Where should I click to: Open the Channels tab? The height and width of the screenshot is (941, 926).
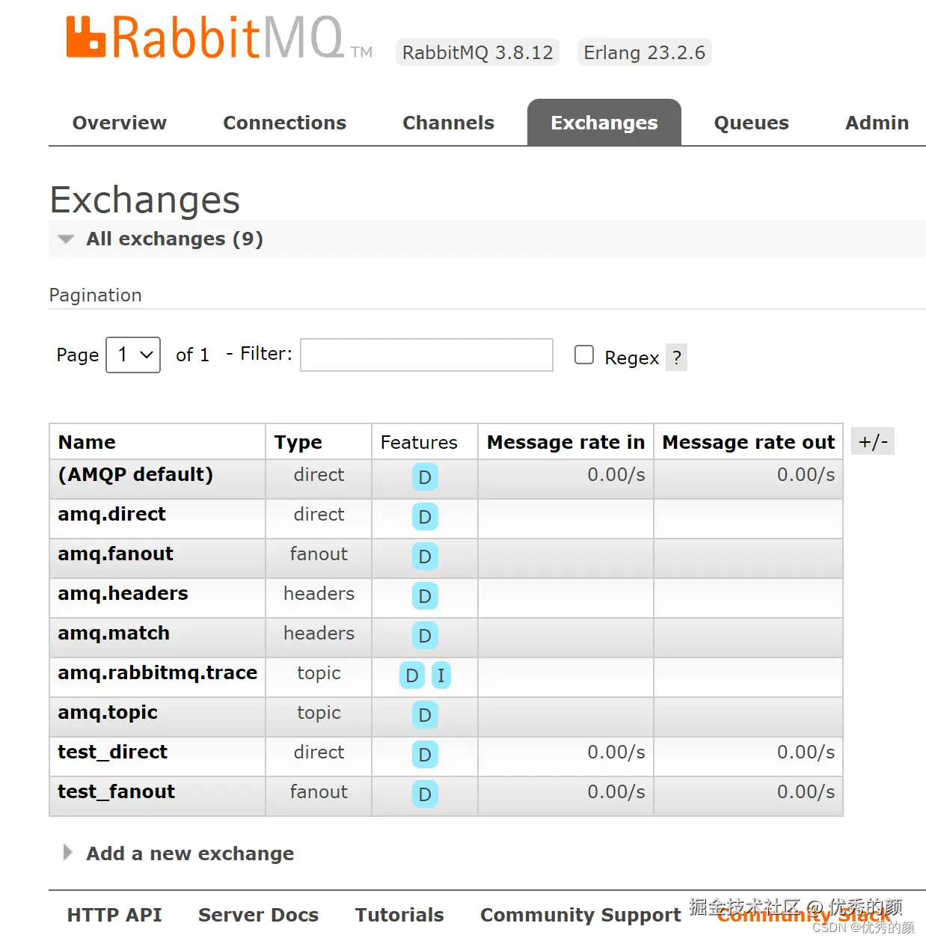(x=449, y=123)
